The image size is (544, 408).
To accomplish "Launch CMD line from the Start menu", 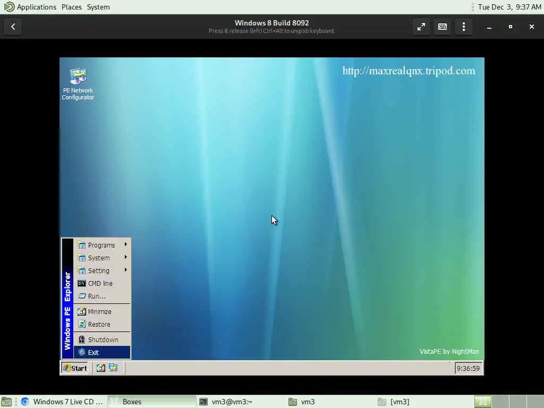I will click(x=102, y=284).
